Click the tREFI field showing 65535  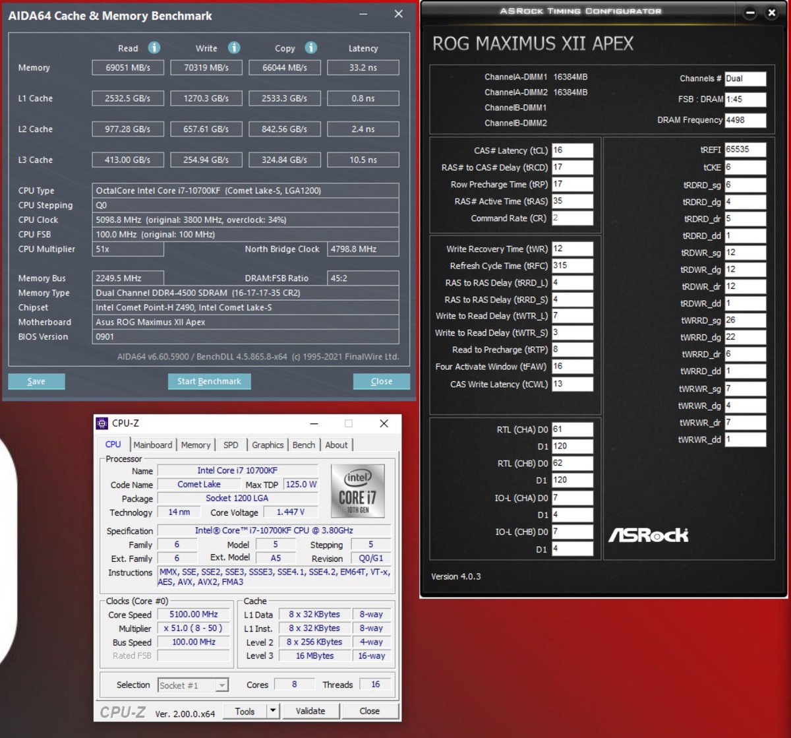tap(746, 150)
